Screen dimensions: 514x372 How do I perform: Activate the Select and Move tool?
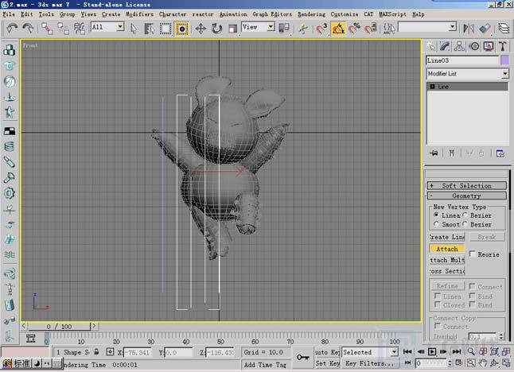coord(201,29)
